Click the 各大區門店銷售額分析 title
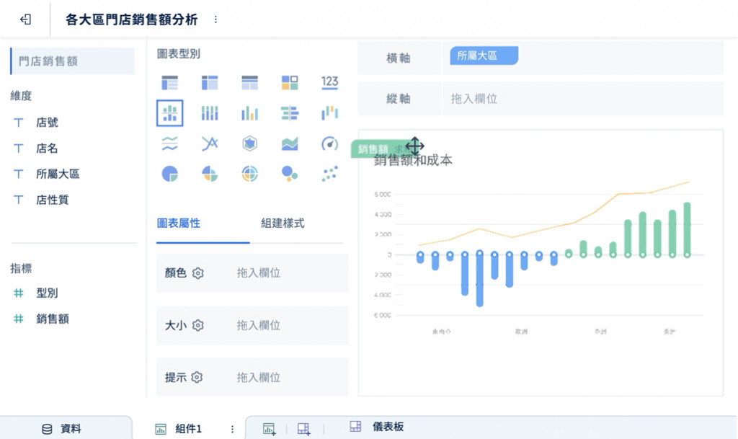This screenshot has width=738, height=439. (x=131, y=19)
